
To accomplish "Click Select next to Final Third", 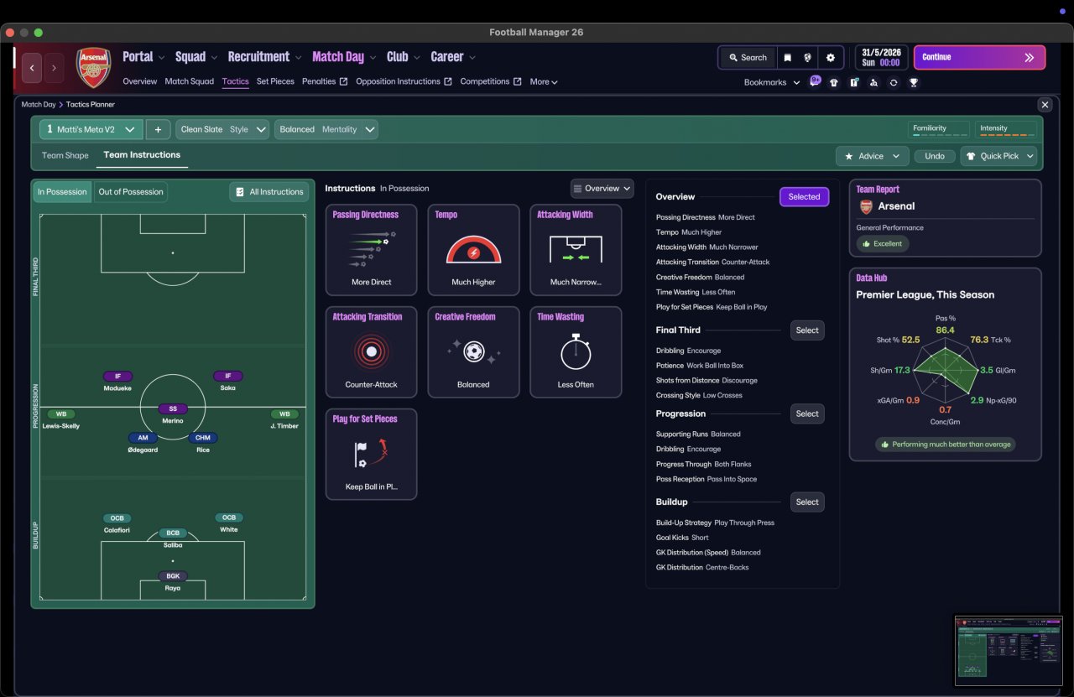I will (x=807, y=330).
